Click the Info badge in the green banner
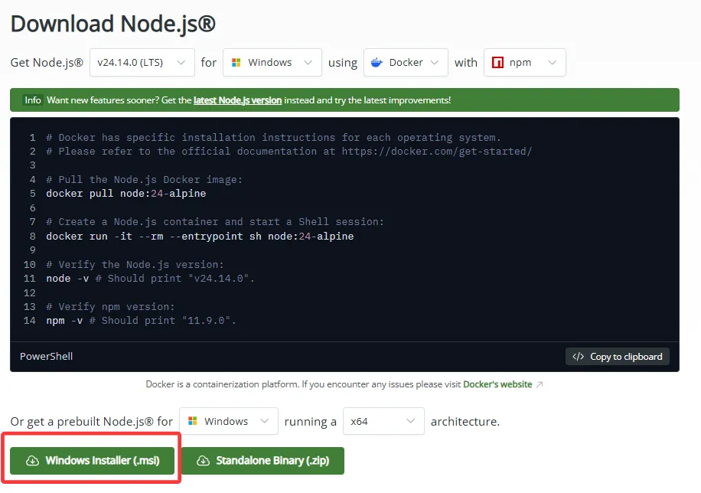701x493 pixels. (x=33, y=100)
